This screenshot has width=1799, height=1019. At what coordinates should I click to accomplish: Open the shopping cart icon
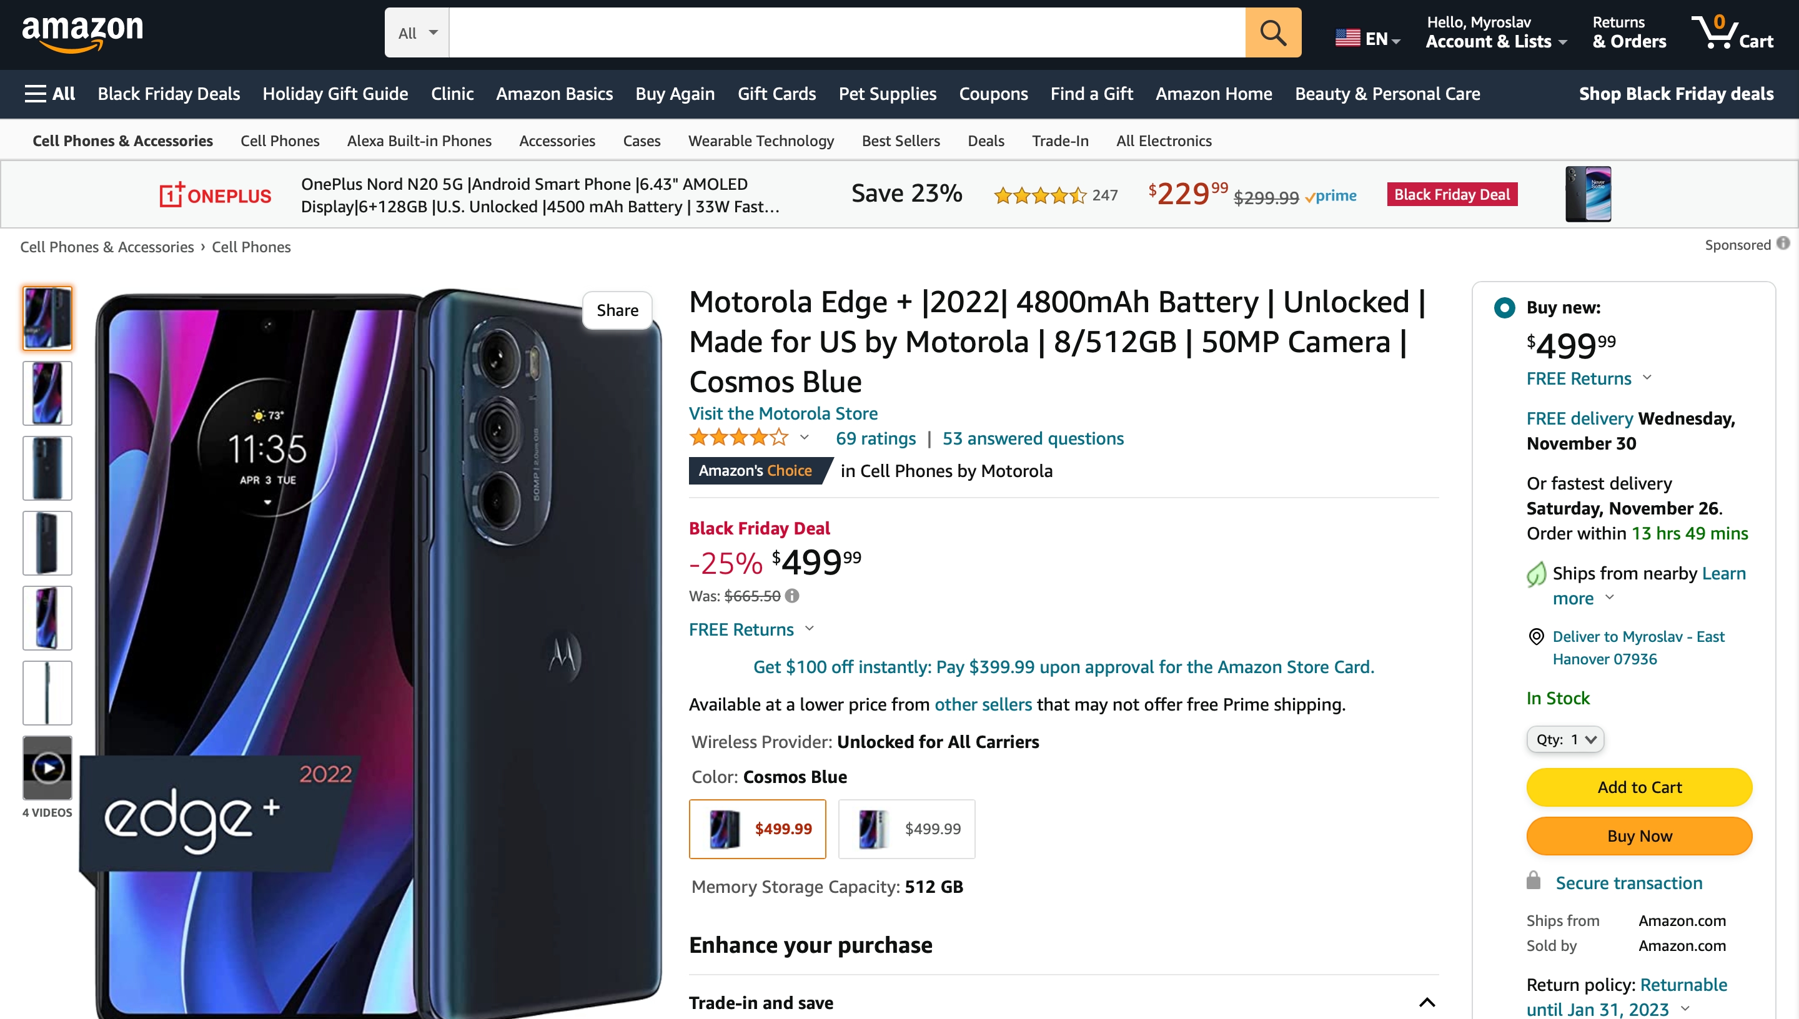pyautogui.click(x=1731, y=33)
